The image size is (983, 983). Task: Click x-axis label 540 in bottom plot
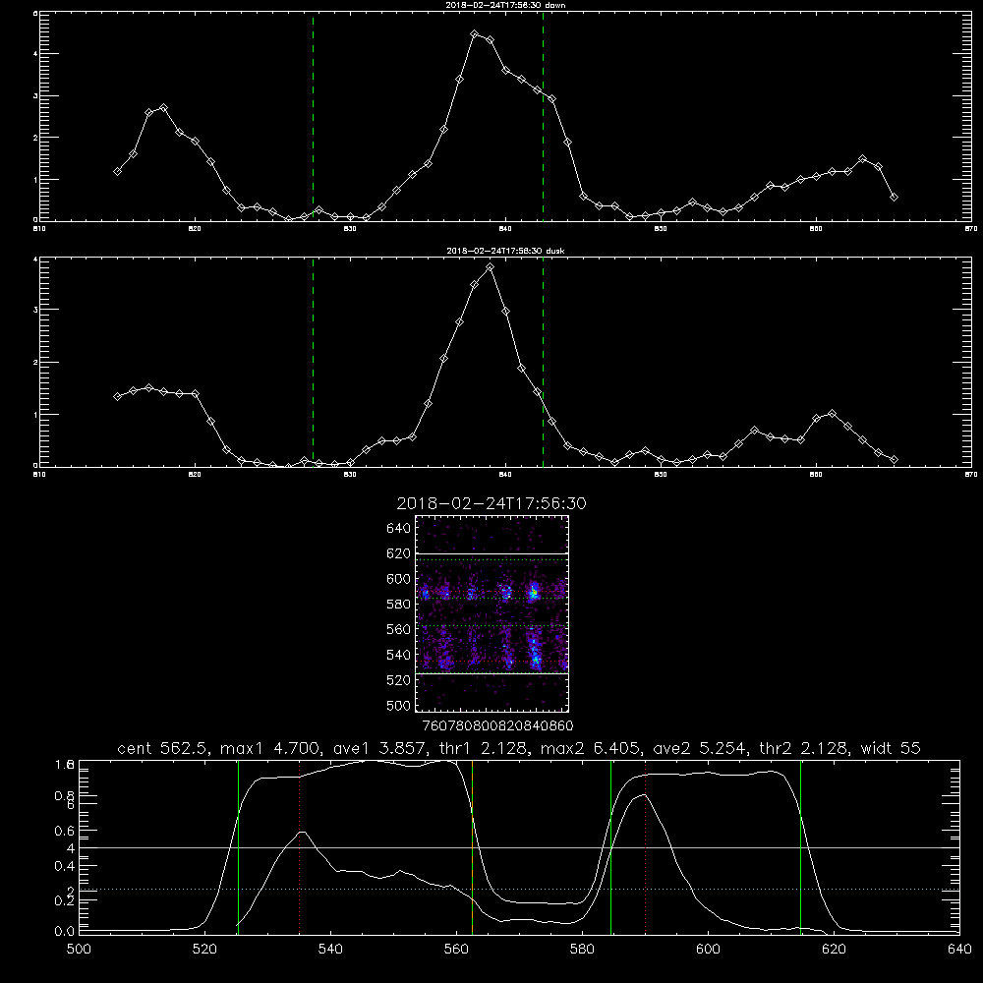(330, 950)
